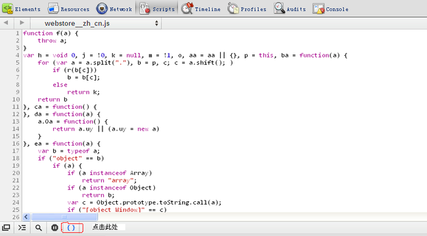The height and width of the screenshot is (236, 427).
Task: Click the Timeline stopwatch icon
Action: pos(187,8)
